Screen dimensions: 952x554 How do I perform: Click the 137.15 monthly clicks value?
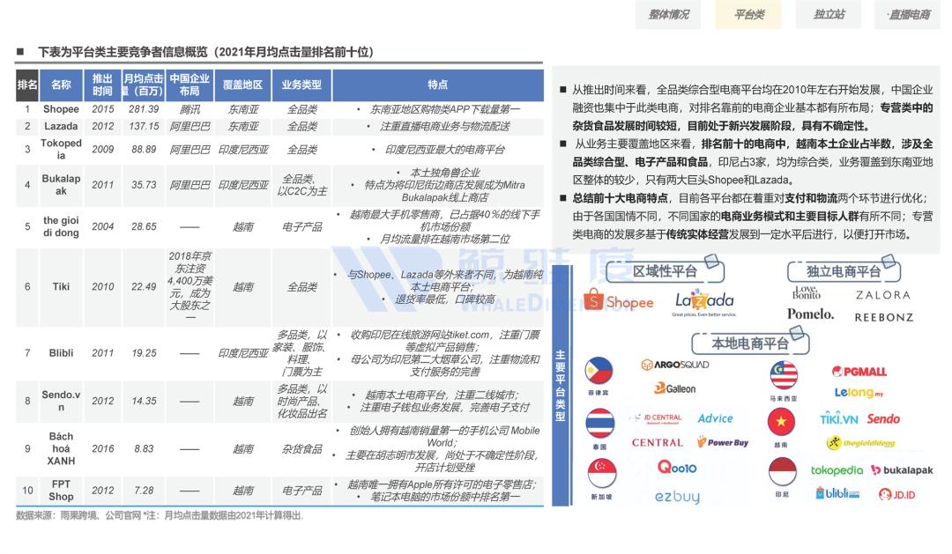point(144,126)
